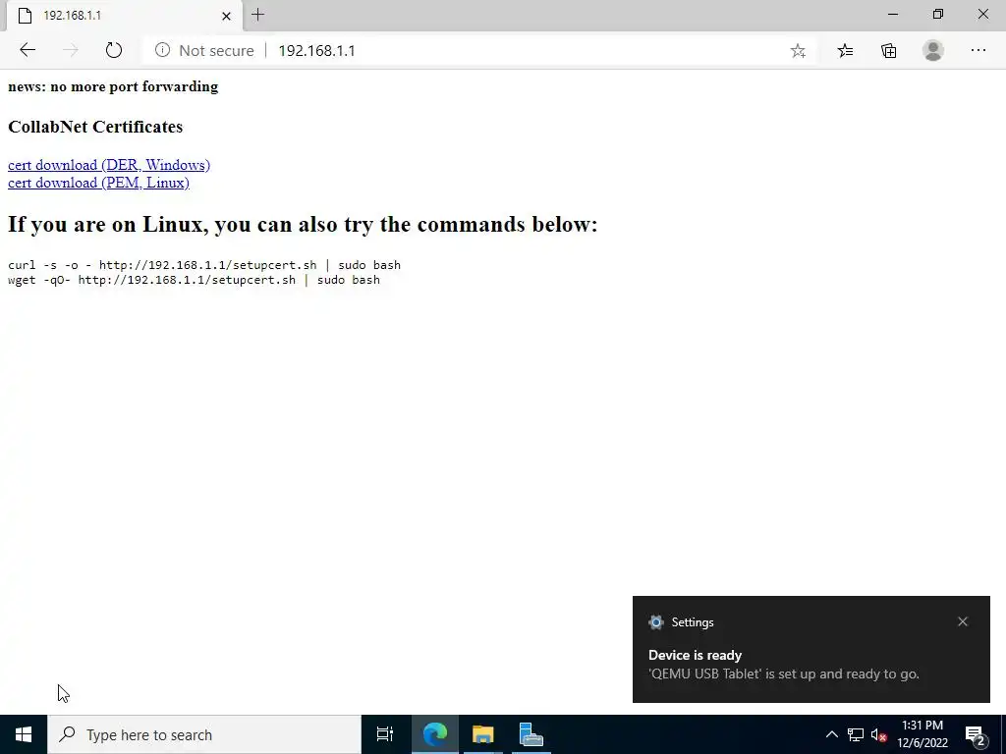Download cert (PEM, Linux) link
This screenshot has height=754, width=1006.
click(99, 183)
